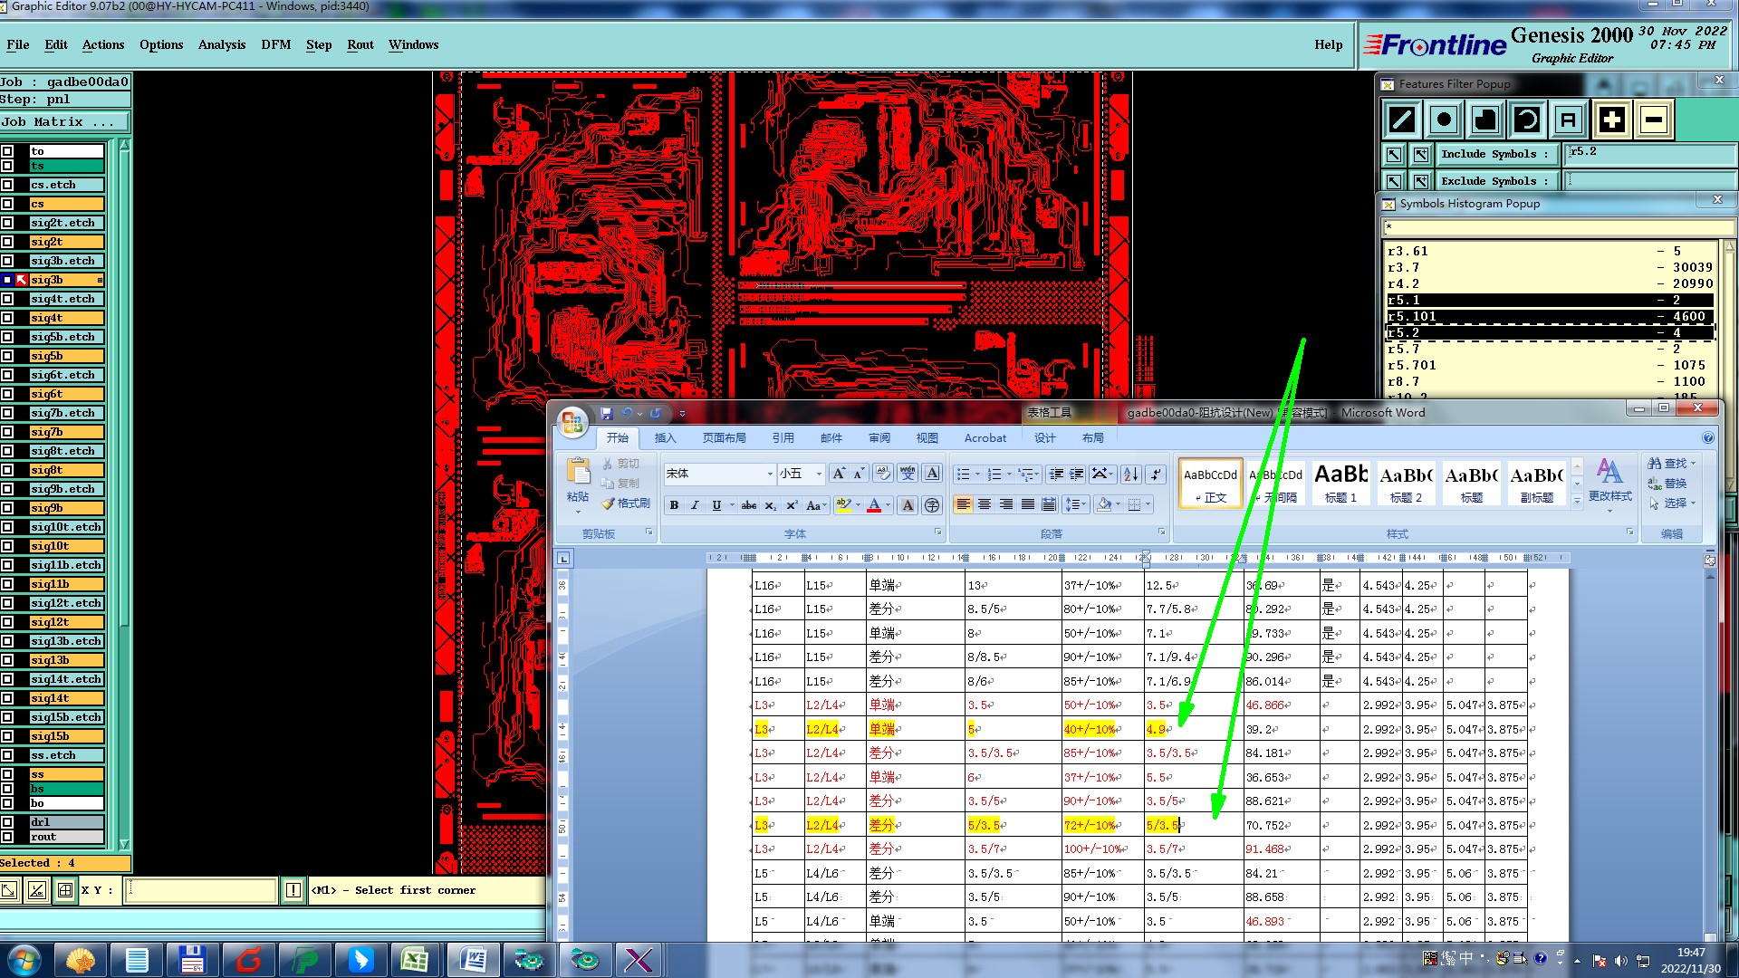Toggle the arc features filter icon
1739x978 pixels.
click(x=1527, y=120)
